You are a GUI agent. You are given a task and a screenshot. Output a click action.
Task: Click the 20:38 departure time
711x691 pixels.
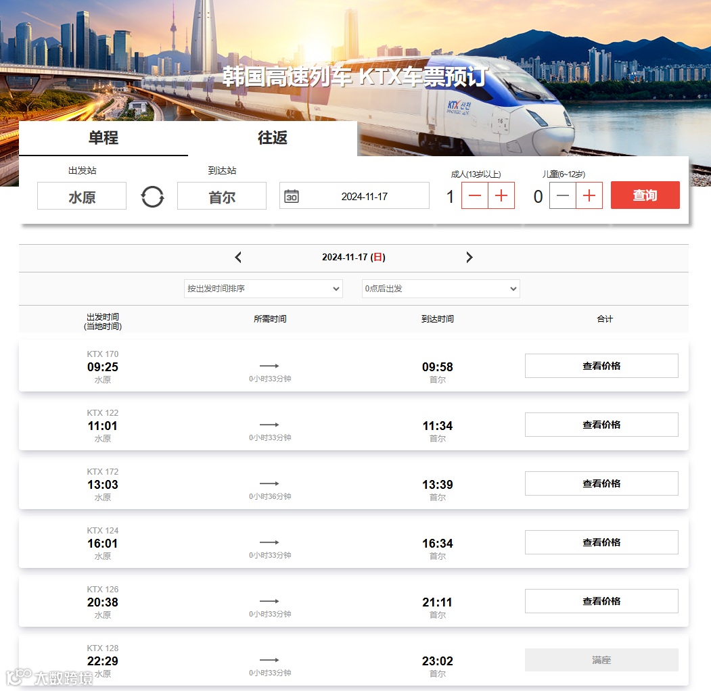[102, 602]
